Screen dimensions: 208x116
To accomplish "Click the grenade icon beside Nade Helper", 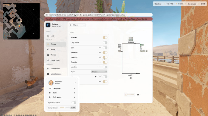I will pyautogui.click(x=48, y=69).
